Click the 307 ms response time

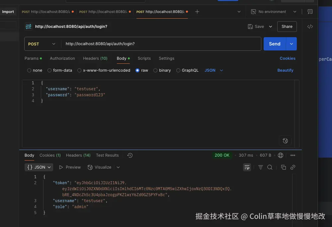(x=246, y=155)
